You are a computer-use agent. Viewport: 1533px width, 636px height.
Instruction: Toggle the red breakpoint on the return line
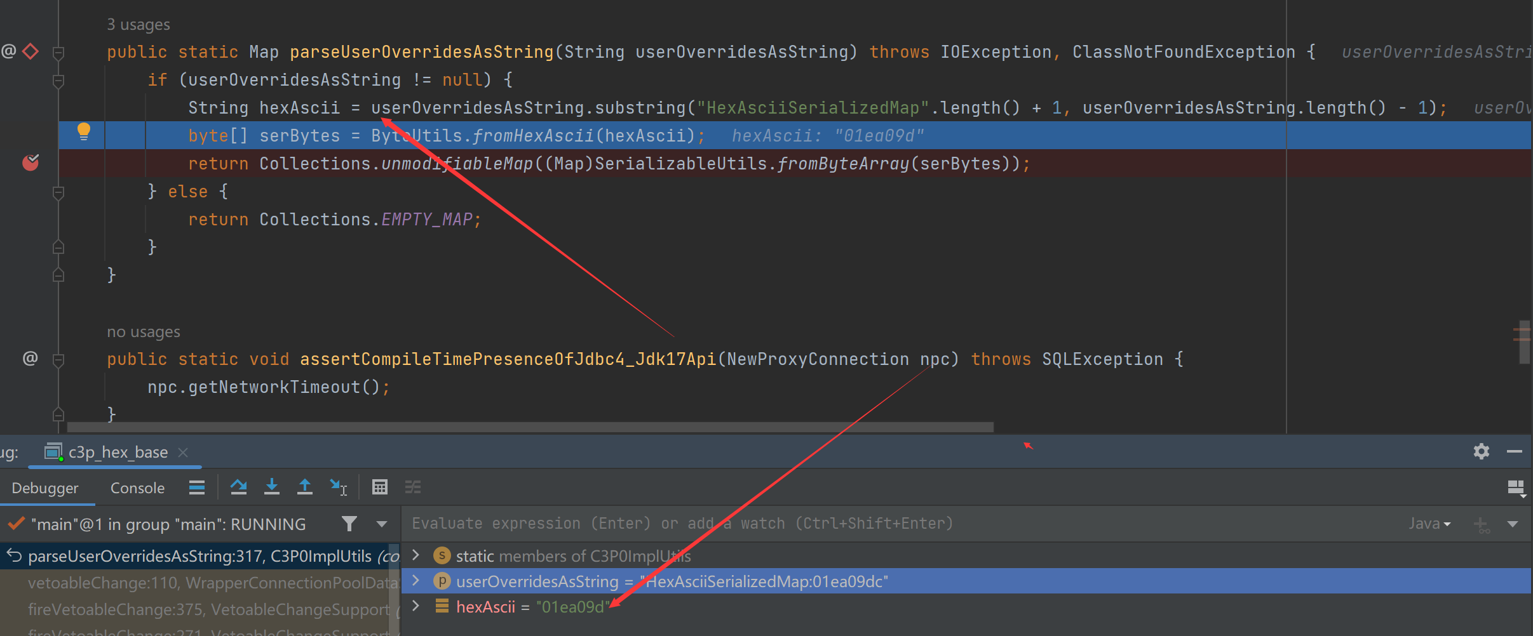click(30, 163)
